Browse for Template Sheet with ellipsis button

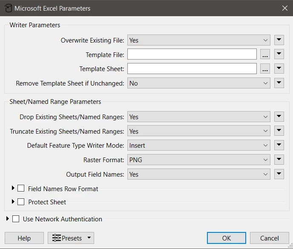click(265, 69)
